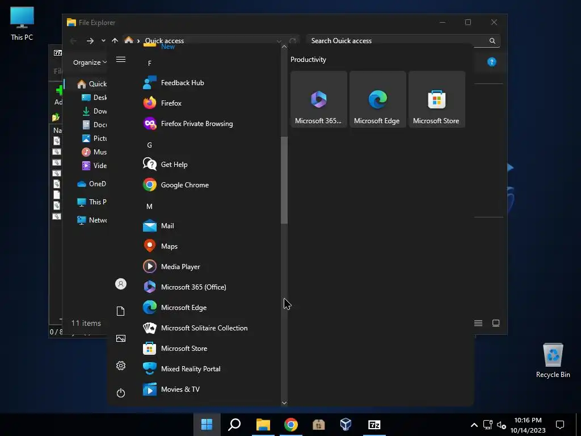
Task: Show hidden system tray icons
Action: coord(474,425)
